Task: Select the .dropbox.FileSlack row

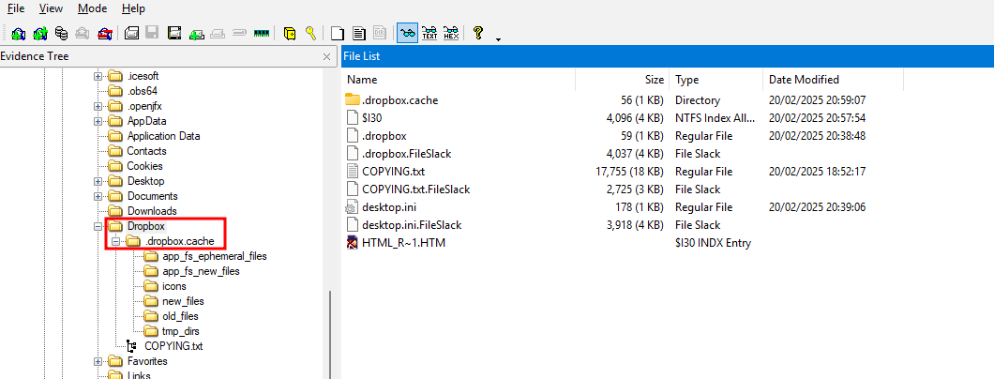Action: pos(406,153)
